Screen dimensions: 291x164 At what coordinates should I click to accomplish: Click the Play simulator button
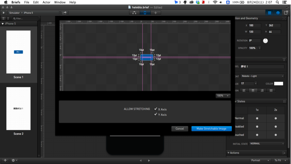click(4, 13)
